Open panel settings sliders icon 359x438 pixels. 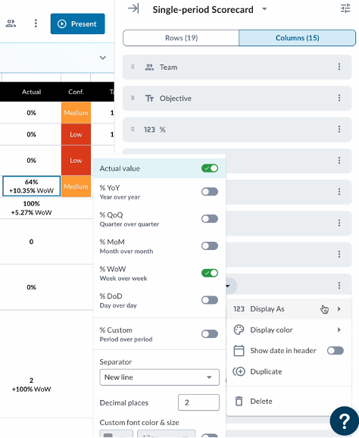coord(345,8)
